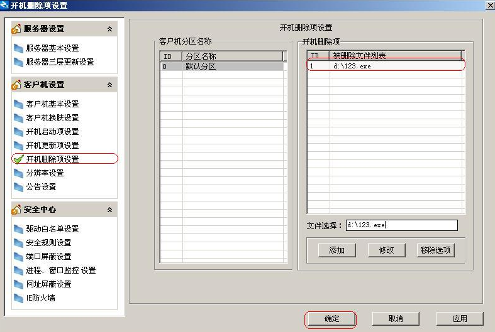The image size is (495, 332).
Task: Open 公告设置 page
Action: [41, 187]
